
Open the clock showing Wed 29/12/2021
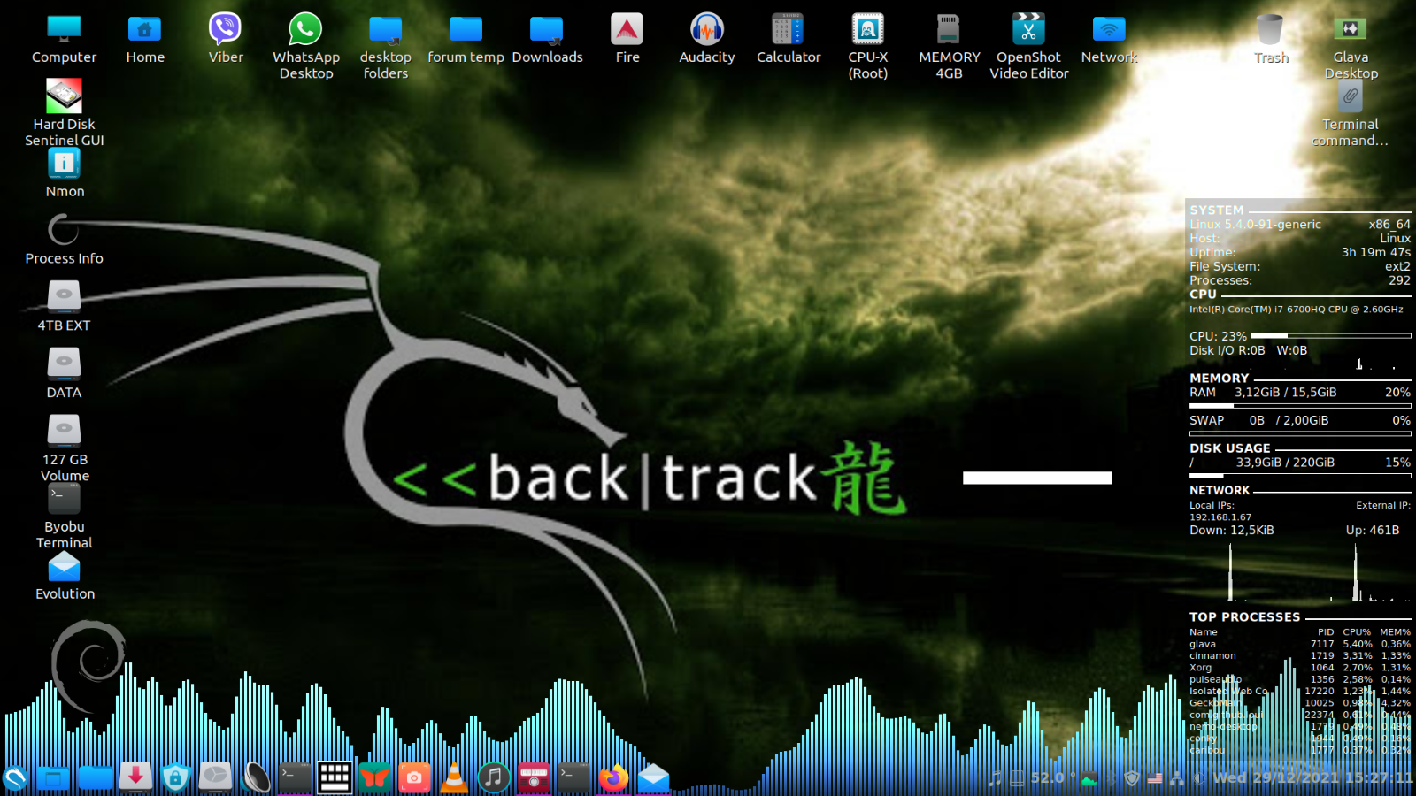[1313, 778]
